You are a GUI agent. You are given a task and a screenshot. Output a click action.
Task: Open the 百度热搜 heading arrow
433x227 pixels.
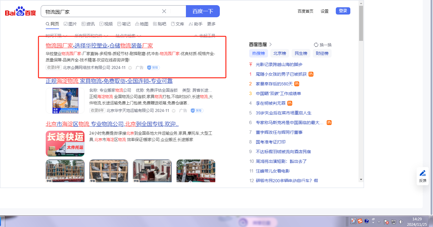[x=270, y=44]
